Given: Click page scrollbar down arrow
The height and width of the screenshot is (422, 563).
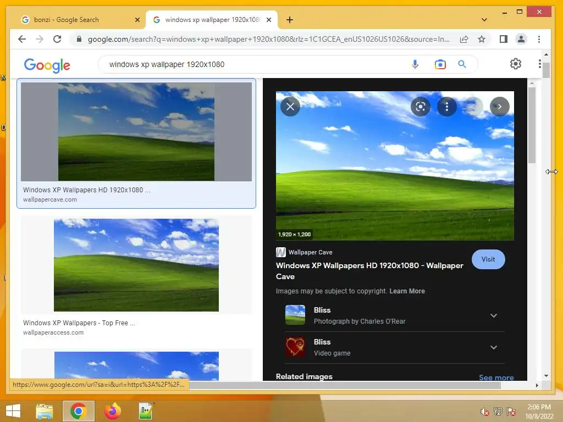Looking at the screenshot, I should (546, 376).
